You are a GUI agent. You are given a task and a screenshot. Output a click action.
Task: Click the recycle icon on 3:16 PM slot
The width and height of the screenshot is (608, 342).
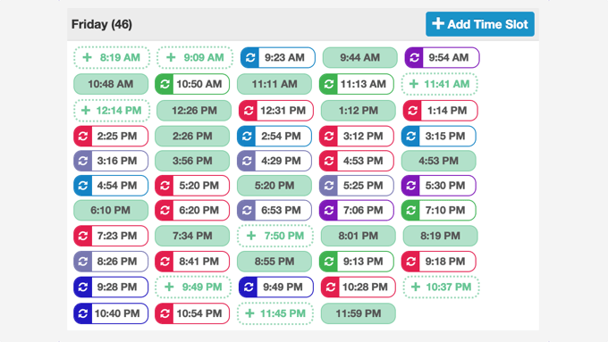tap(83, 161)
